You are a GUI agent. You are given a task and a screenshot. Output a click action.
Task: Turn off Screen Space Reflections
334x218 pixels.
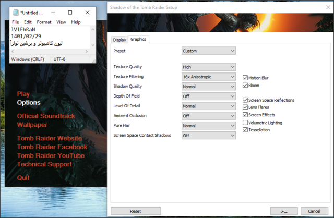coord(245,100)
